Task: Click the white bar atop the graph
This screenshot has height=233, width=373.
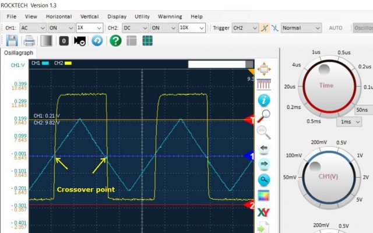Action: coord(217,64)
